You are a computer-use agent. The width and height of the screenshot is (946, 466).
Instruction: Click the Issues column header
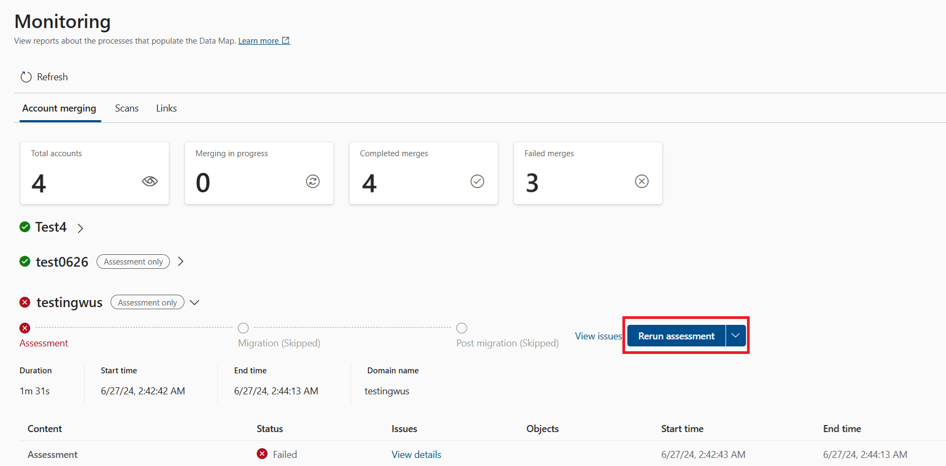(x=405, y=429)
